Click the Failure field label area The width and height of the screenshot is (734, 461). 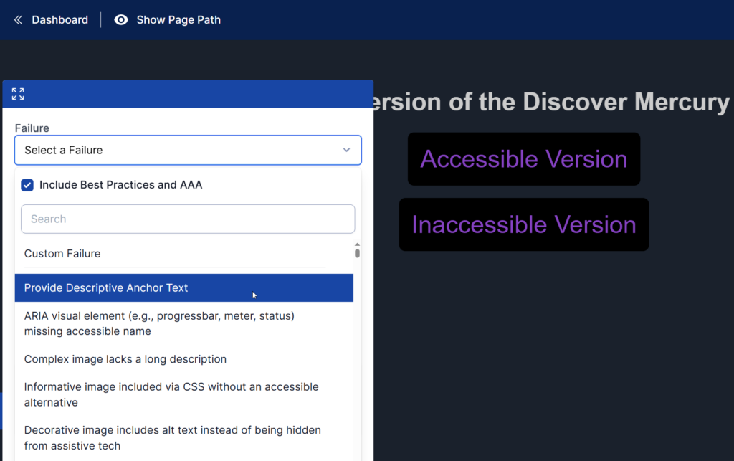coord(32,128)
